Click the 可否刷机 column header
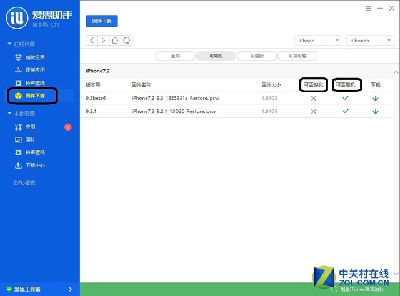Image resolution: width=400 pixels, height=296 pixels. point(346,85)
